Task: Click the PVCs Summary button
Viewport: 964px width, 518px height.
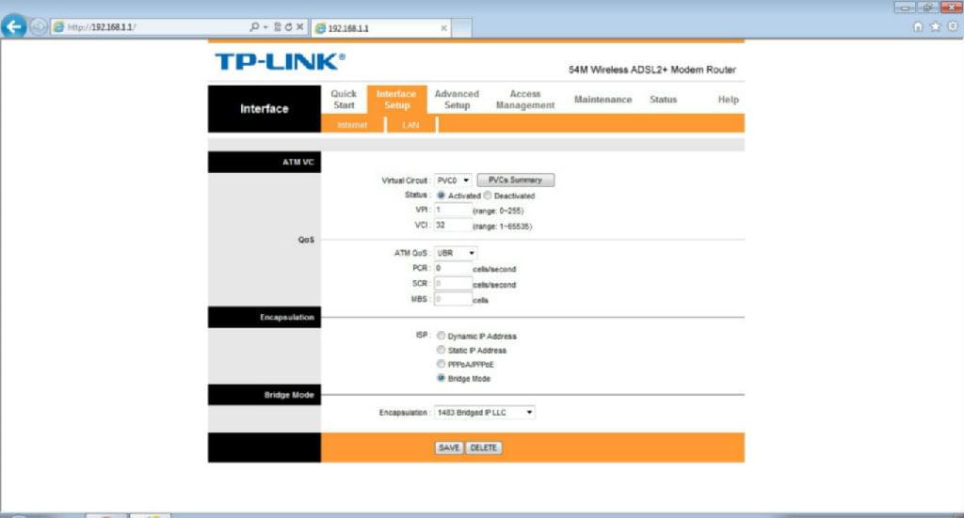Action: [x=516, y=180]
